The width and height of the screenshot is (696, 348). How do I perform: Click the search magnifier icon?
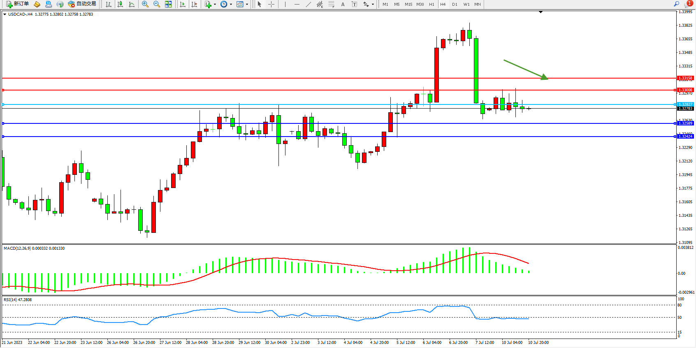tap(676, 4)
